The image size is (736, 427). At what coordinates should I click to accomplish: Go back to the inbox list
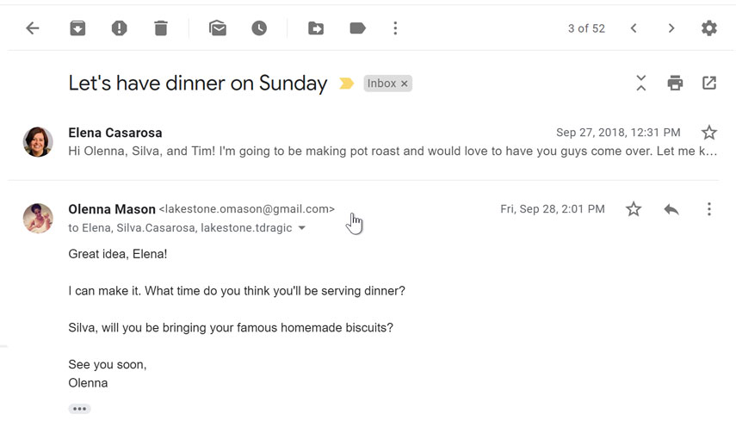(33, 28)
